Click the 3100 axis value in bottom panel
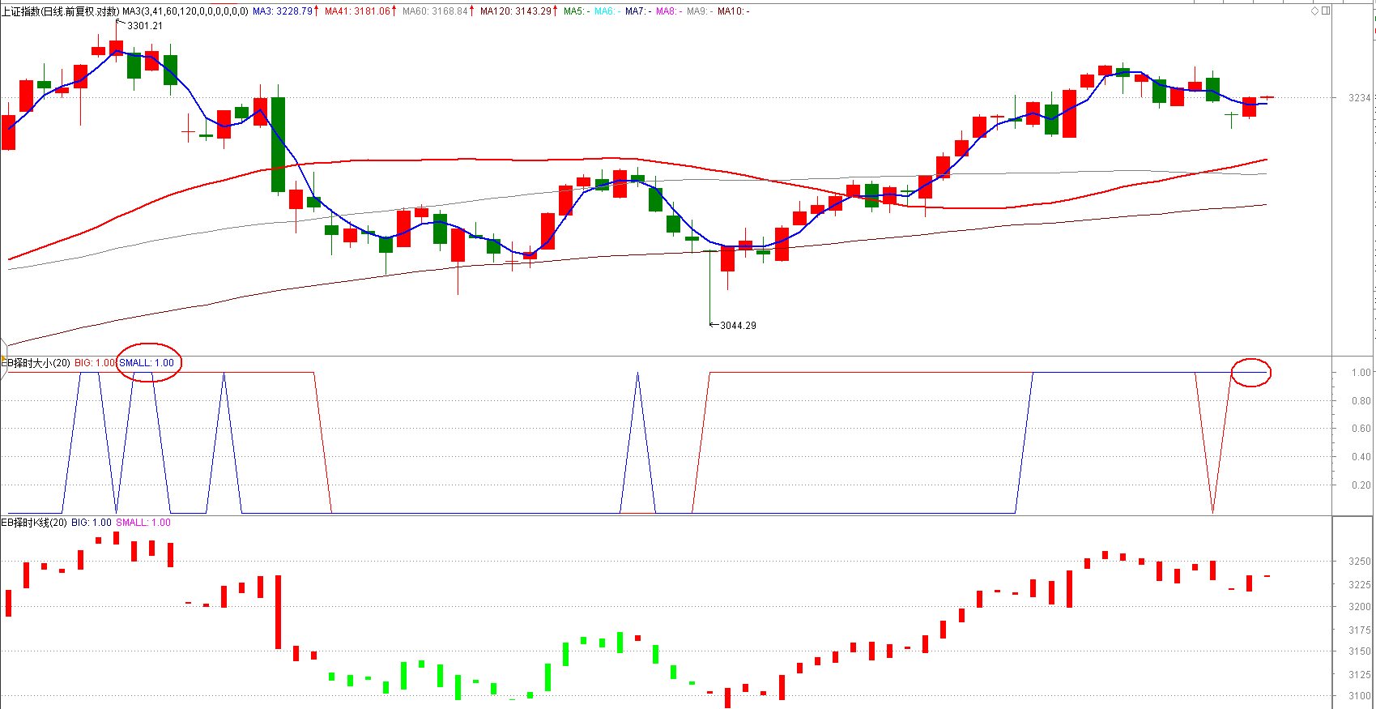1376x709 pixels. [x=1360, y=696]
